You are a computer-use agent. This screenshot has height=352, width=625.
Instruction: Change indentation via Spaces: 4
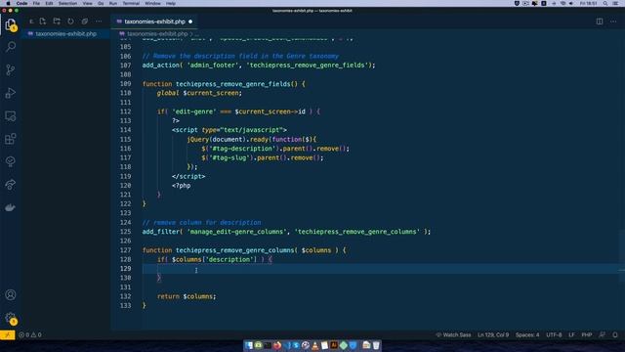(x=527, y=334)
